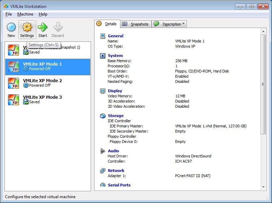
Task: Click the General section monitor icon
Action: [103, 36]
